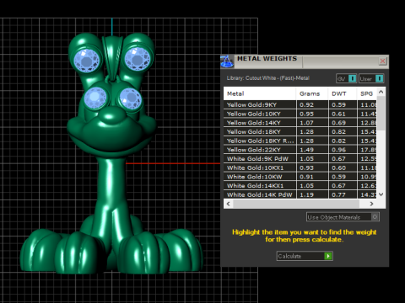Sort by the Metal column header
This screenshot has height=303, width=405.
coord(260,93)
